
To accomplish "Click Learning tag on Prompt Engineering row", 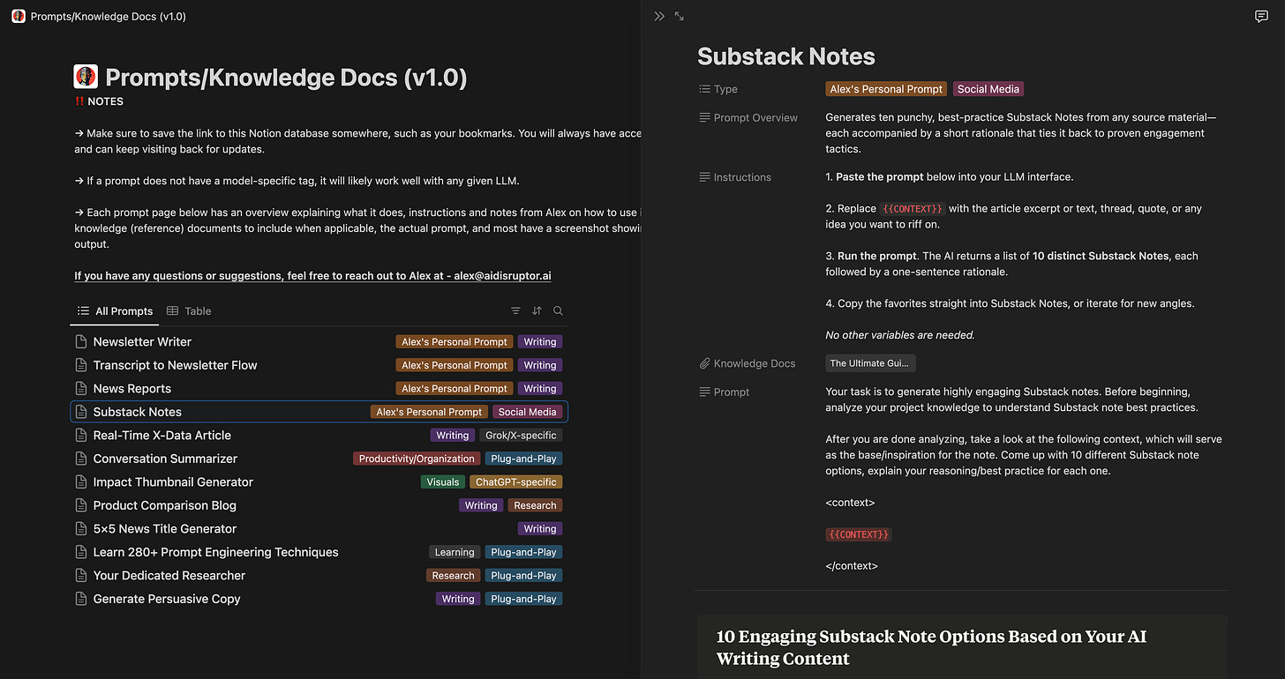I will point(455,552).
